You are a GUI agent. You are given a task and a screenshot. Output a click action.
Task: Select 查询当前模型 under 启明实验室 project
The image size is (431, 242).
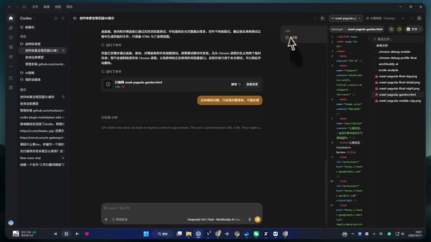[34, 57]
